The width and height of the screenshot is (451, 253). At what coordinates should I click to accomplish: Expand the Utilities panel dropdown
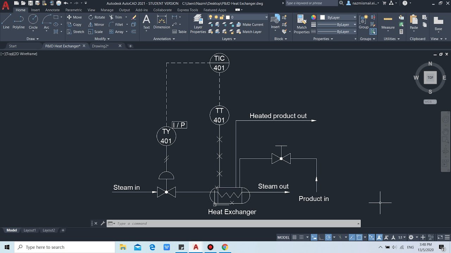[391, 39]
